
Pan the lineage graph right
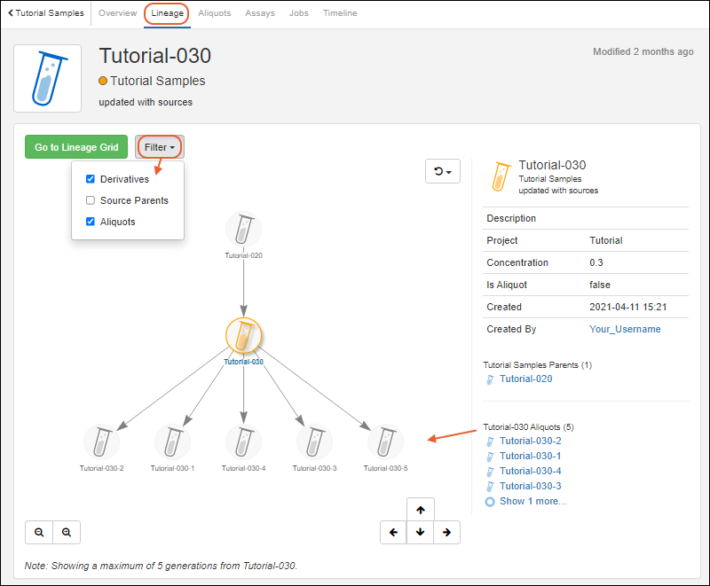[446, 532]
